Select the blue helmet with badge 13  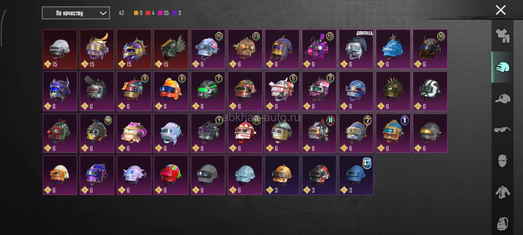tap(356, 175)
